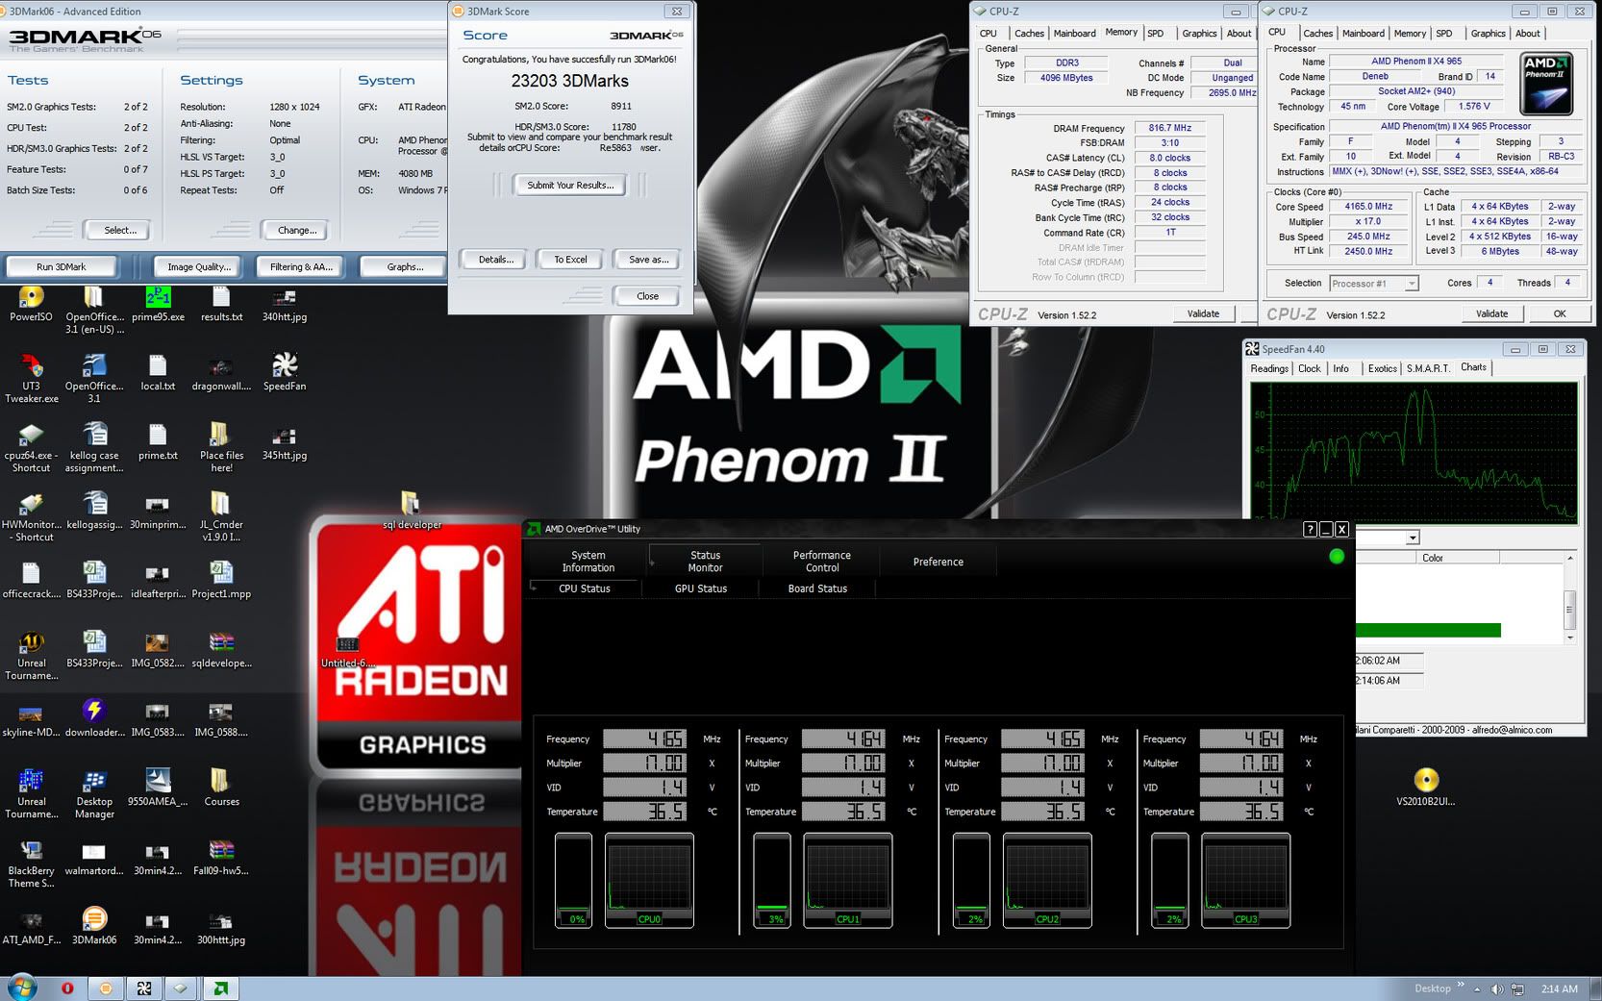Launch the PowerISO desktop shortcut
This screenshot has height=1001, width=1602.
point(31,298)
